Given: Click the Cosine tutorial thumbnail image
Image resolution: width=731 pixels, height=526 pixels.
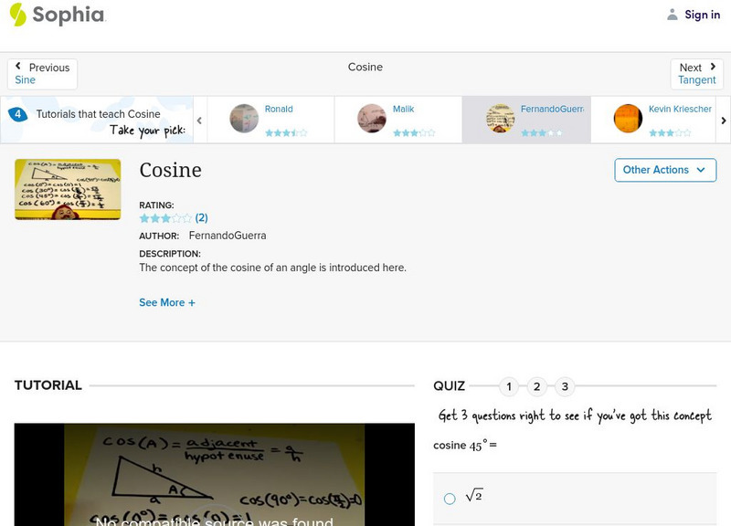Looking at the screenshot, I should pos(67,189).
